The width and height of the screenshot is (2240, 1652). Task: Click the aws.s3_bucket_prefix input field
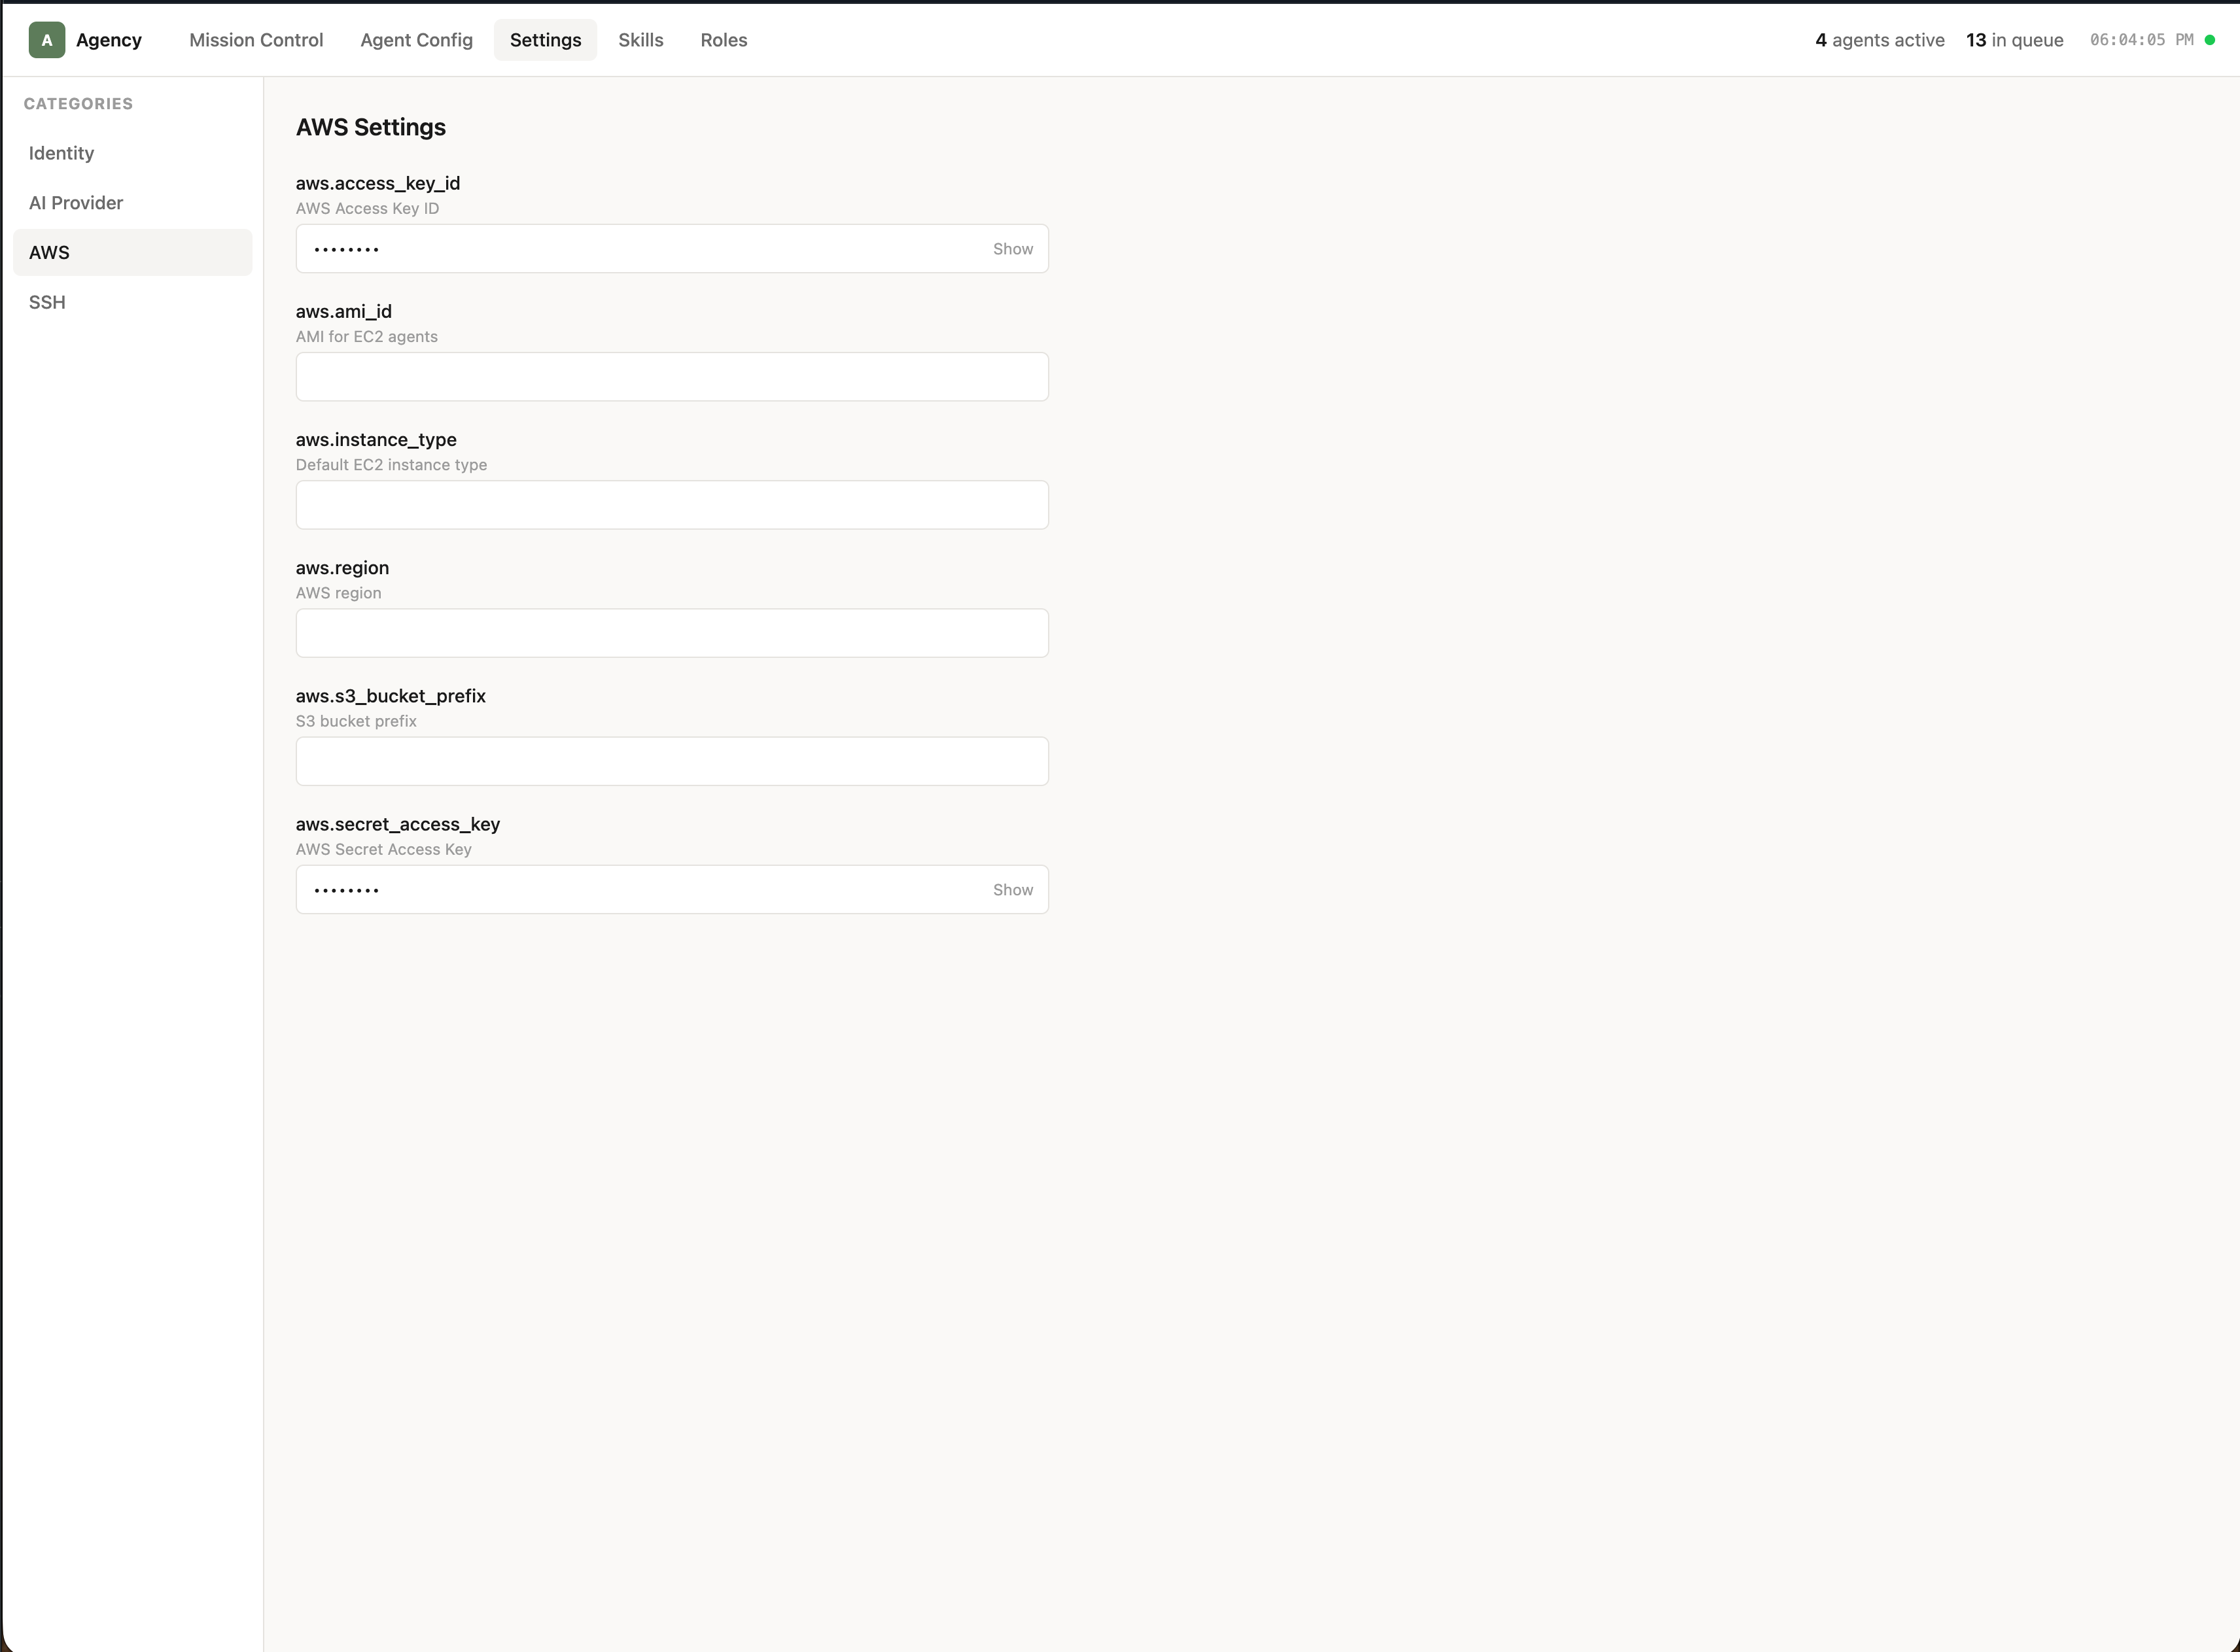[x=671, y=761]
